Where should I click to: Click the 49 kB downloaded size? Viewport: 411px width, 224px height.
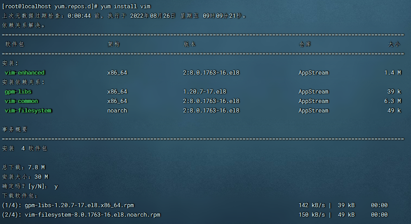coord(346,215)
